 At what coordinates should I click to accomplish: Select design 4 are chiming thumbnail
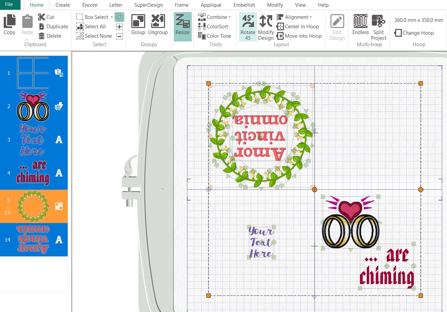tap(34, 173)
